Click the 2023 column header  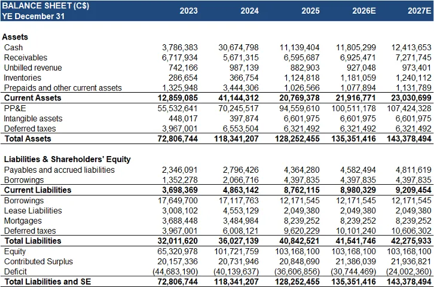(x=188, y=11)
